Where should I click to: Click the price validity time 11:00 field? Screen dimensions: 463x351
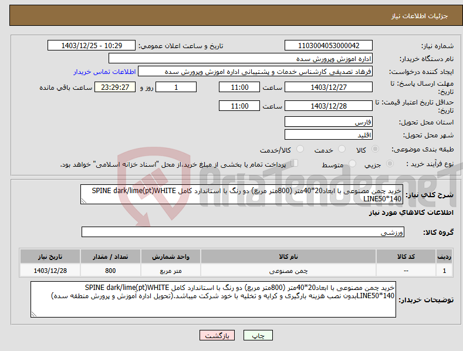click(239, 106)
